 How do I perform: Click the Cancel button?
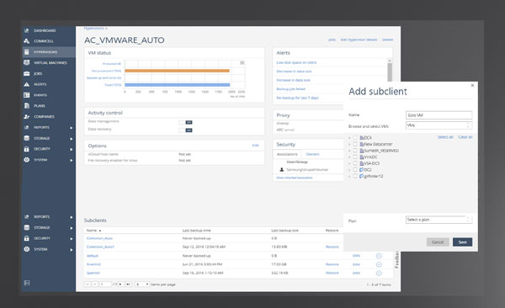pos(438,242)
